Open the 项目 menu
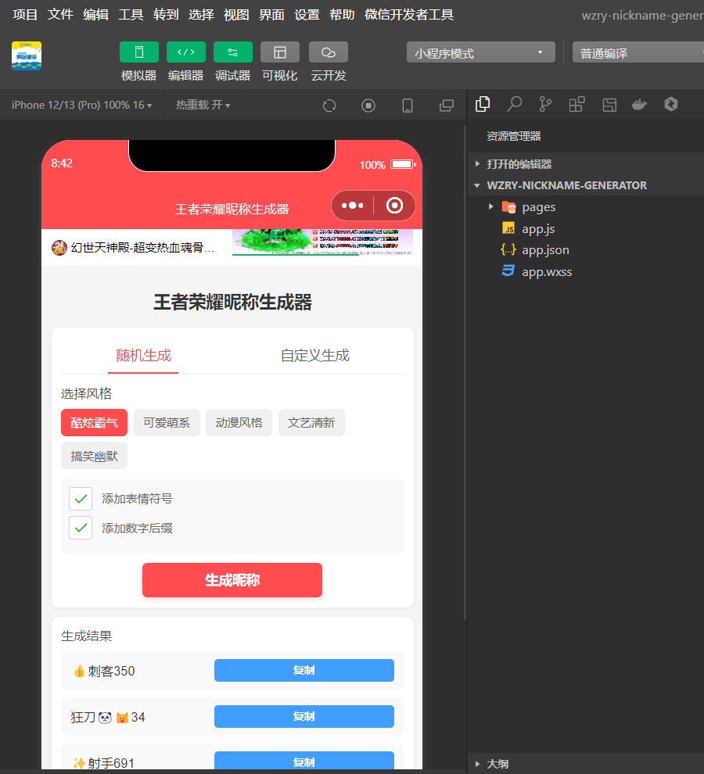704x774 pixels. (x=25, y=15)
